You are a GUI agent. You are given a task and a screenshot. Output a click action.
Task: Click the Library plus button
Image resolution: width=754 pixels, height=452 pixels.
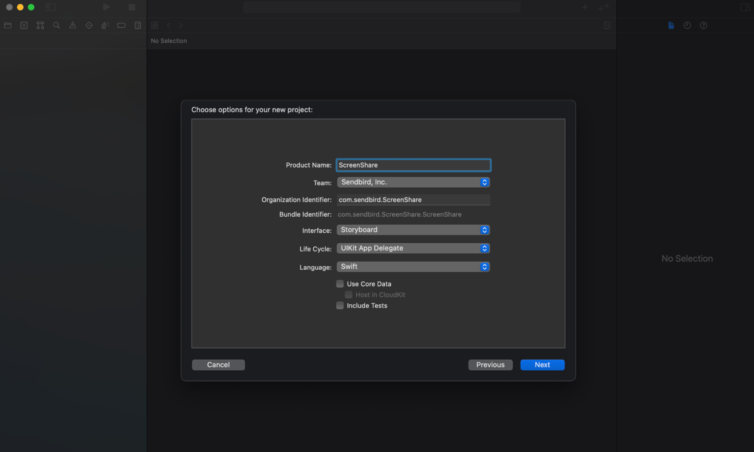coord(585,7)
